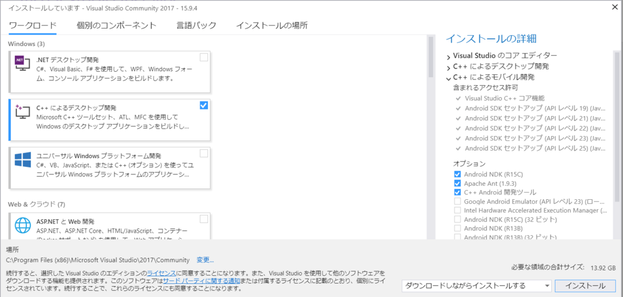This screenshot has height=297, width=623.
Task: Select the C++ によるデスクトップ開発 workload card
Action: 110,120
